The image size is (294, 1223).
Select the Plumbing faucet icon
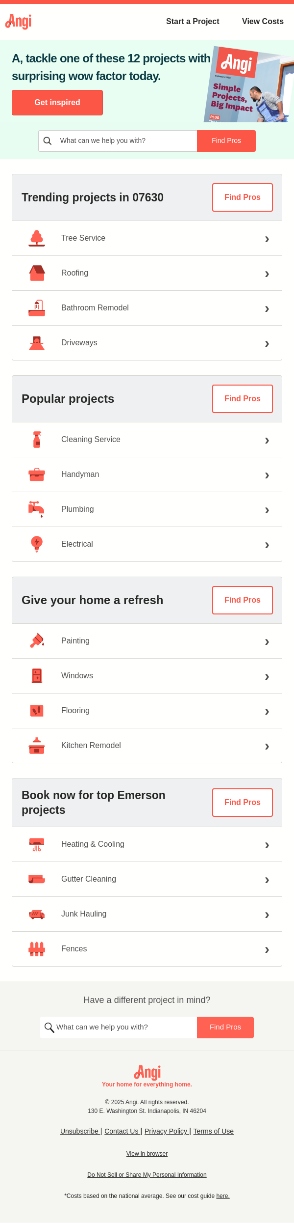[36, 509]
